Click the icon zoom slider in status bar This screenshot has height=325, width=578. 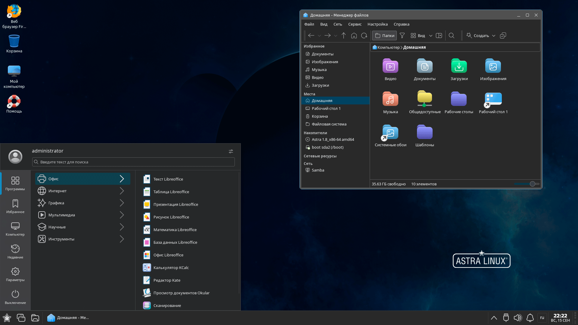pyautogui.click(x=532, y=184)
